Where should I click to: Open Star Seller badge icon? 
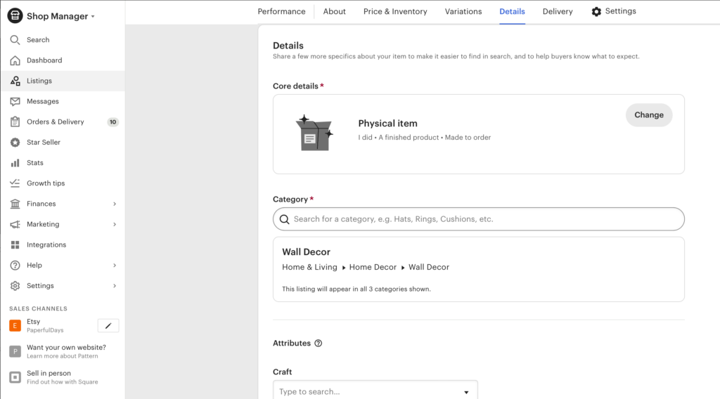(x=15, y=142)
